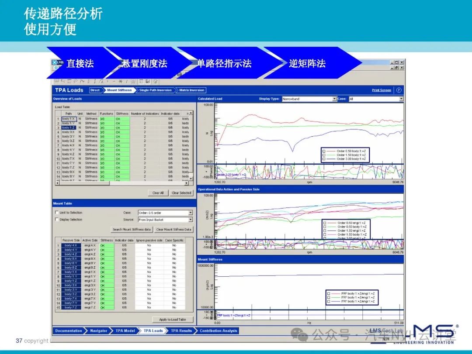This screenshot has height=354, width=472.
Task: Click the asterisk icon in the toolbar
Action: click(x=120, y=81)
